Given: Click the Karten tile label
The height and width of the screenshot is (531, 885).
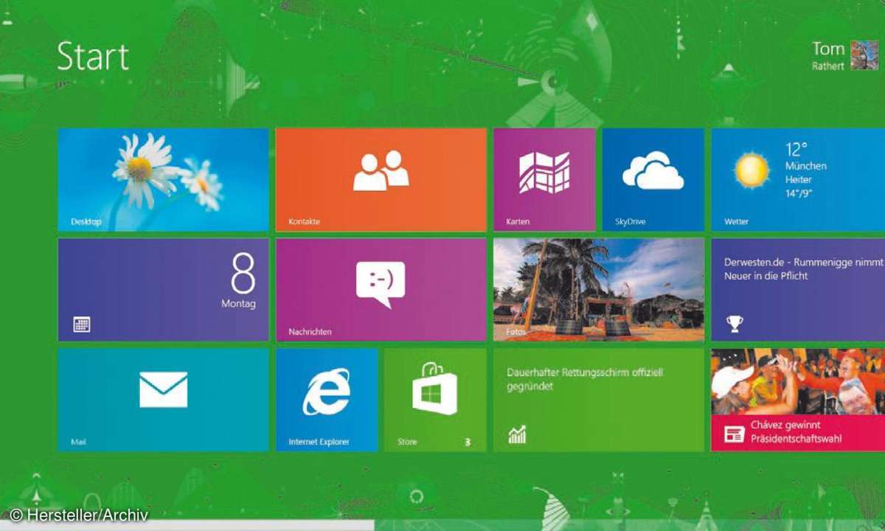Looking at the screenshot, I should tap(518, 221).
